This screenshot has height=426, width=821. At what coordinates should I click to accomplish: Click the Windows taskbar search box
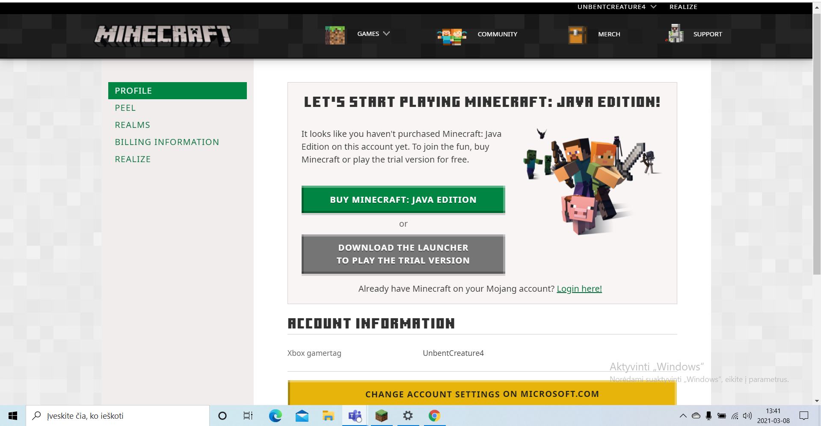point(118,416)
